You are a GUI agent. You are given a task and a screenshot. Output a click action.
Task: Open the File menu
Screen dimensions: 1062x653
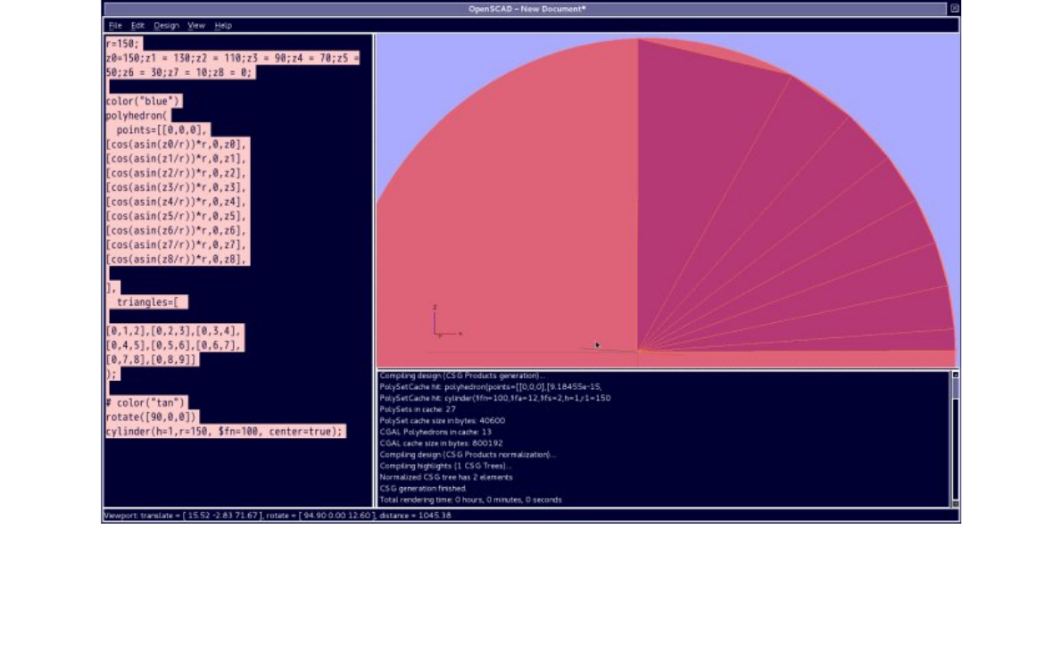pos(115,26)
